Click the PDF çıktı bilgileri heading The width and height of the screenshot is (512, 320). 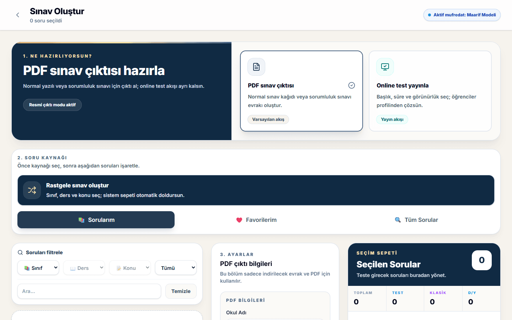[x=246, y=264]
